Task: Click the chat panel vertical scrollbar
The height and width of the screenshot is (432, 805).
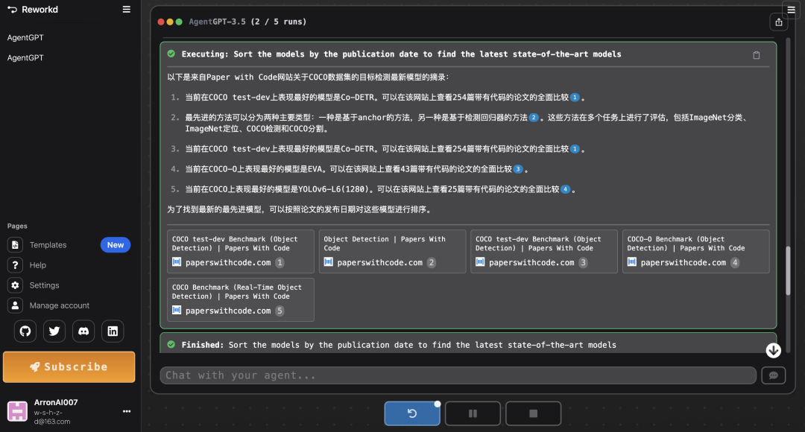Action: click(x=788, y=271)
